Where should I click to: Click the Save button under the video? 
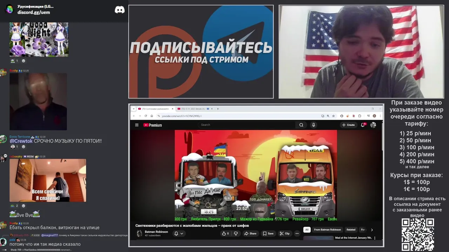click(x=268, y=233)
